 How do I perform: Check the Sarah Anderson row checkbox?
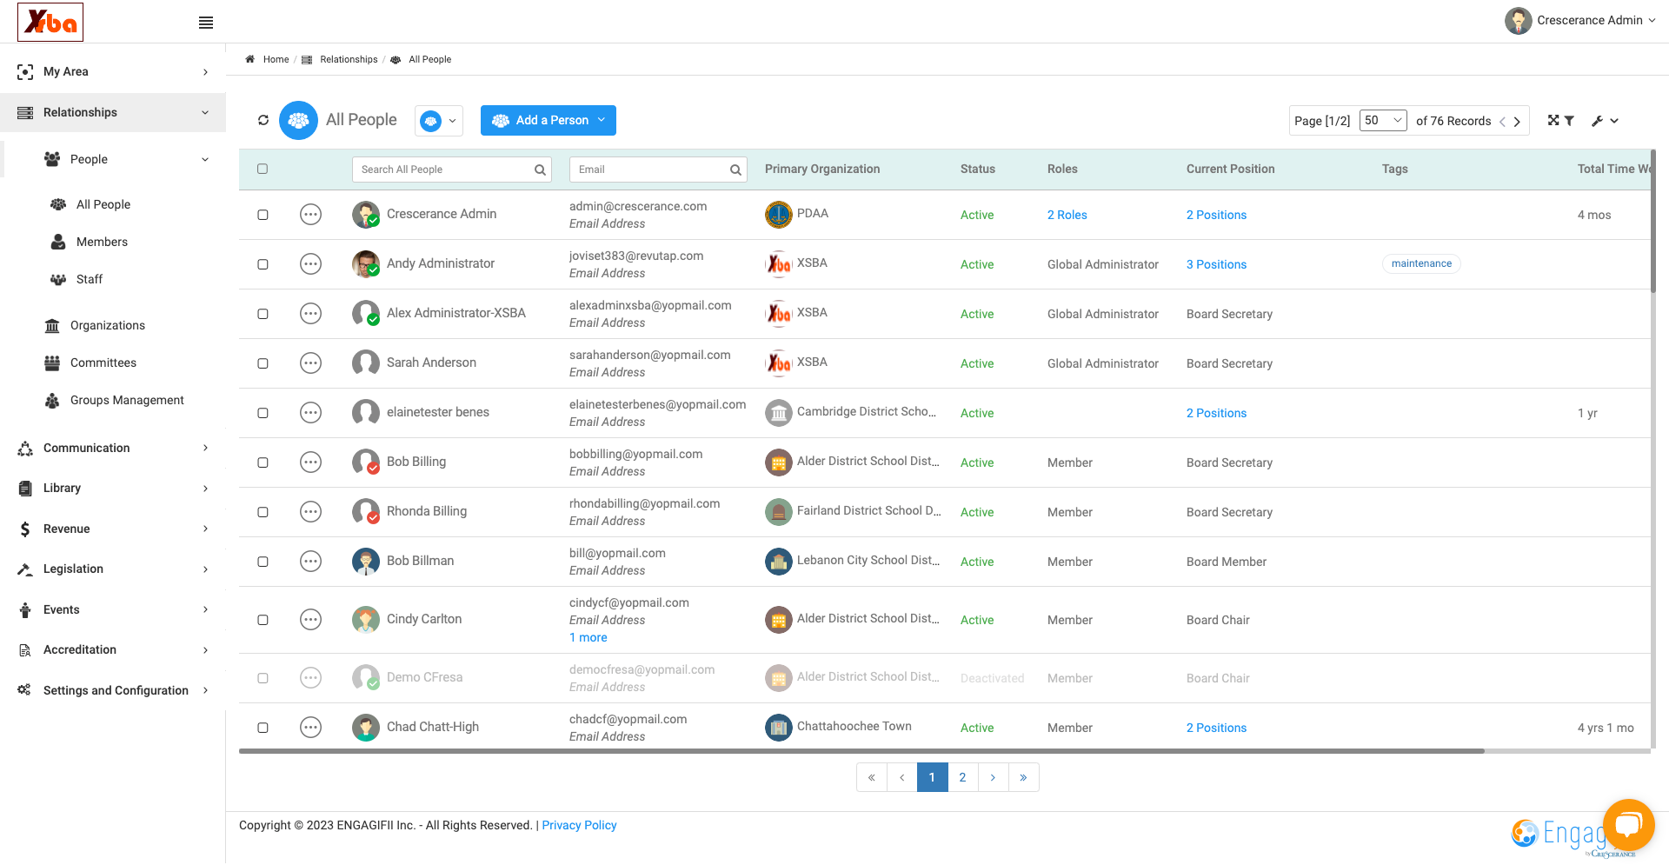(263, 363)
